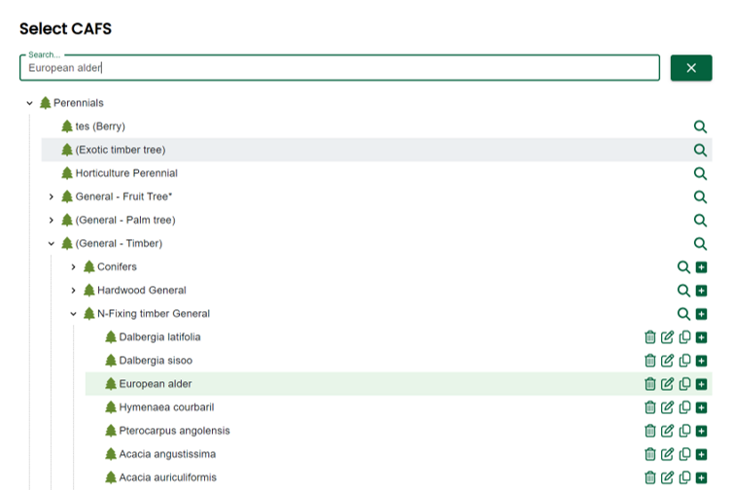
Task: Add Dalbergia latifolia with plus icon
Action: point(701,337)
